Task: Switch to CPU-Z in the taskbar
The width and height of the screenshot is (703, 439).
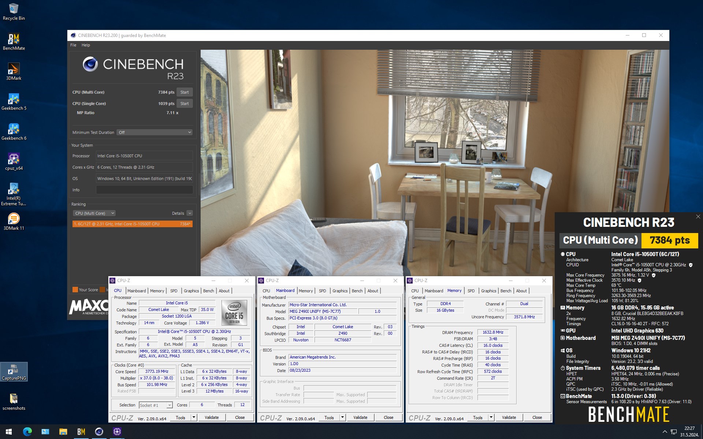Action: pyautogui.click(x=117, y=432)
